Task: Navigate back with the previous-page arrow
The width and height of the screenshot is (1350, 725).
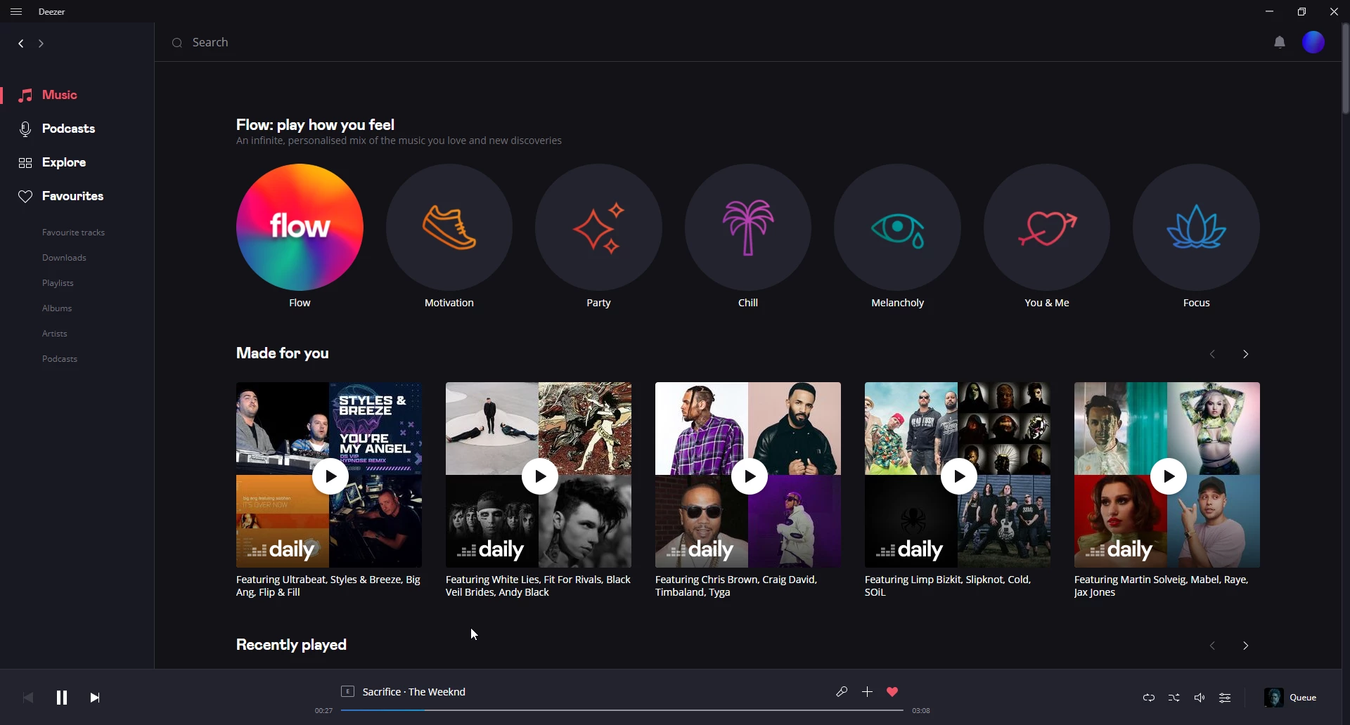Action: pos(20,43)
